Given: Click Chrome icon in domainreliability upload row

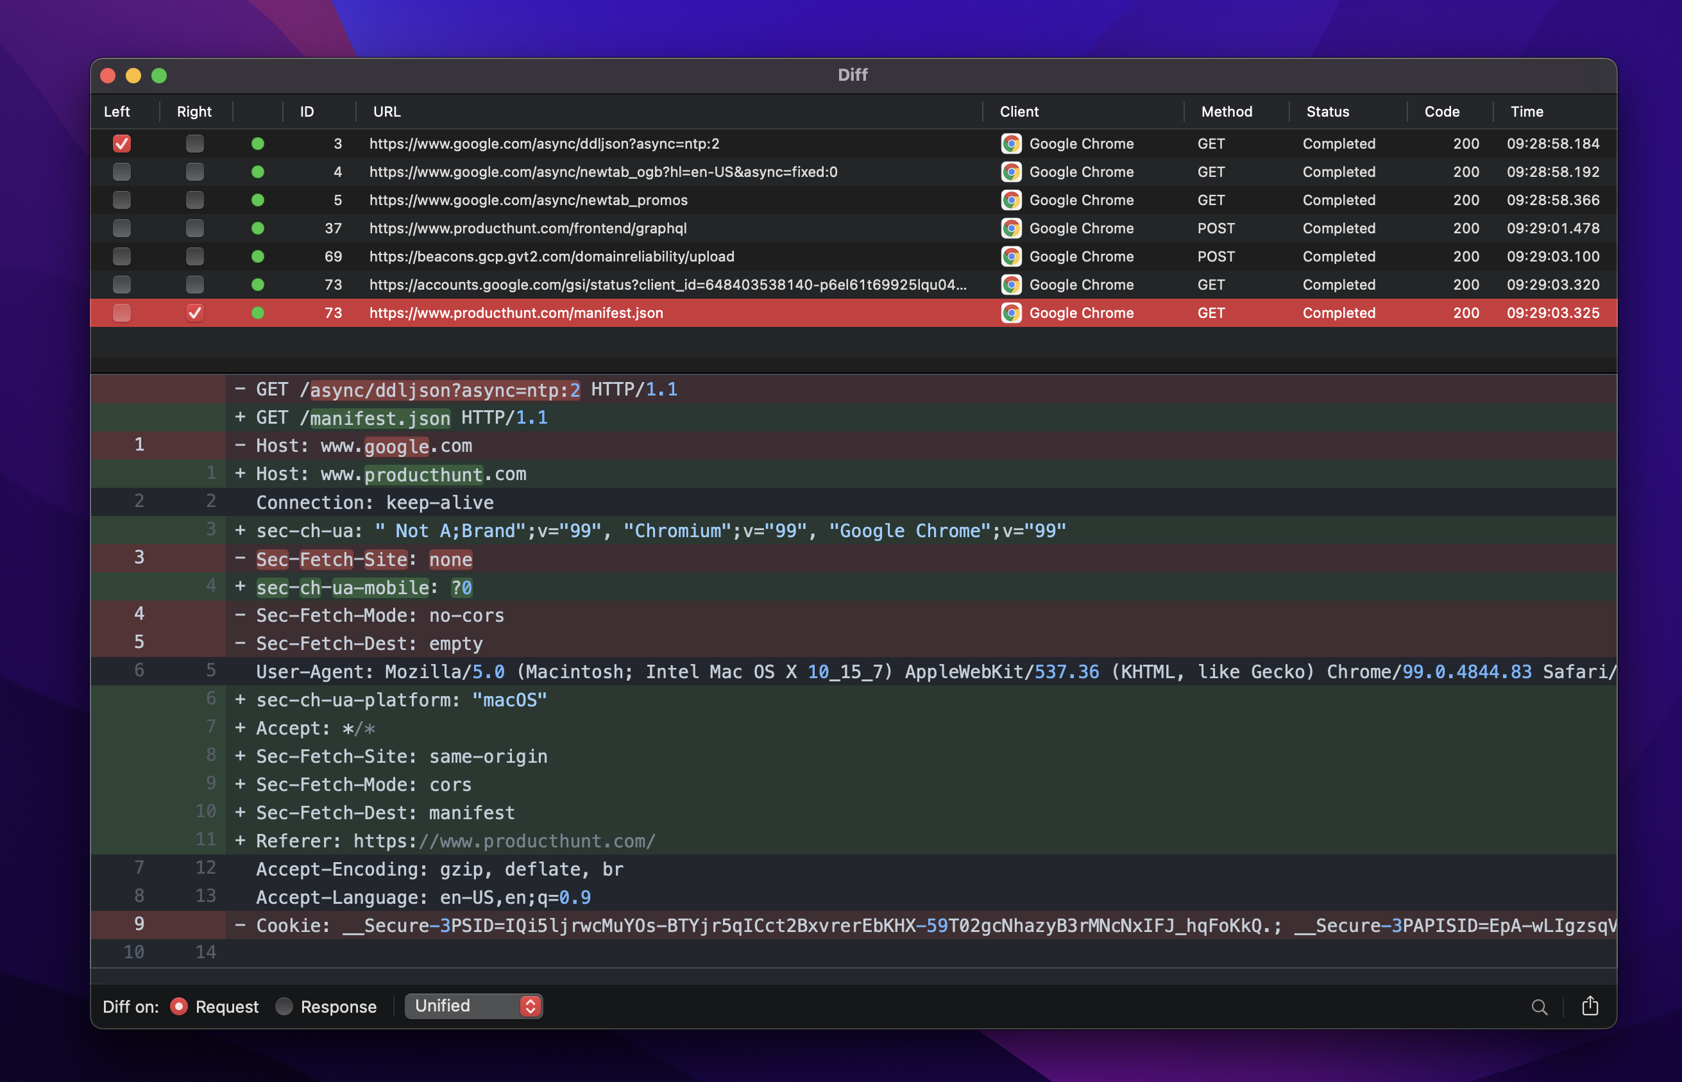Looking at the screenshot, I should coord(1011,256).
